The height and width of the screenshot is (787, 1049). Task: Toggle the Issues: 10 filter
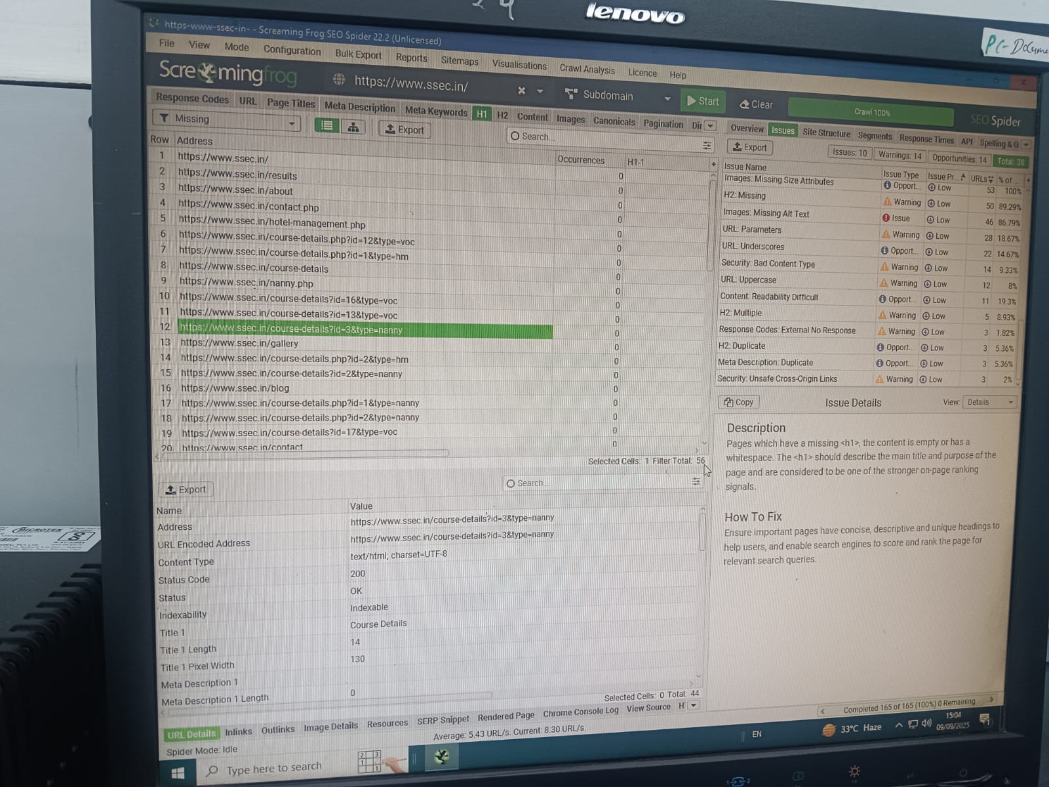[849, 153]
